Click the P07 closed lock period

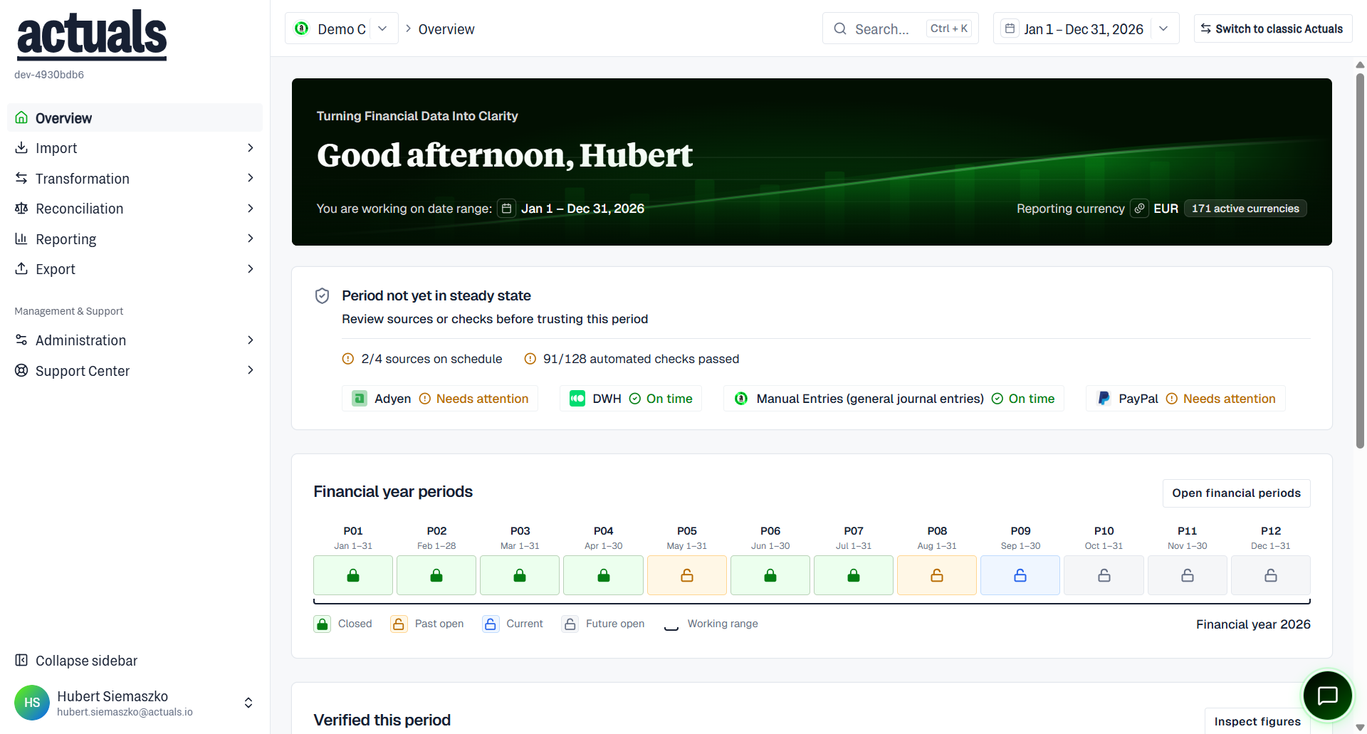[x=854, y=575]
